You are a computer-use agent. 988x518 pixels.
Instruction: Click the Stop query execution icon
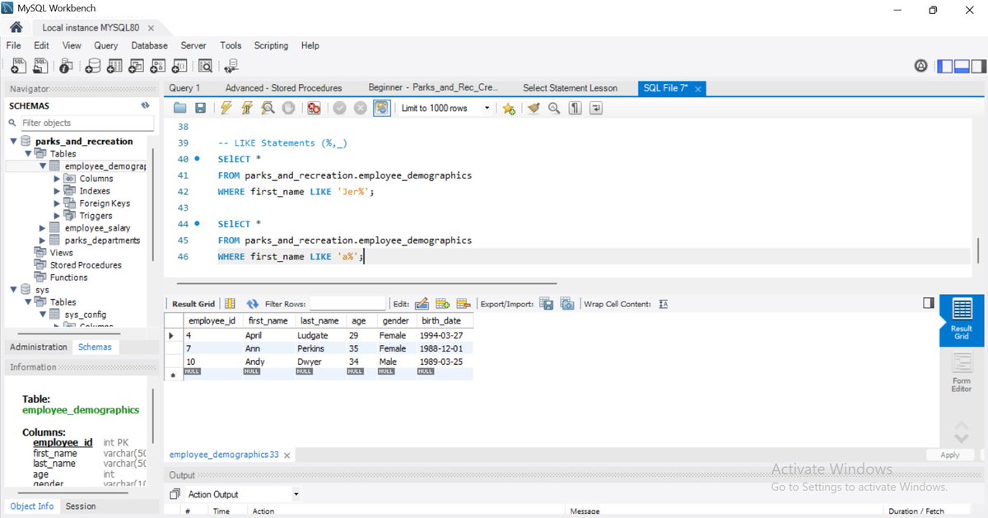pyautogui.click(x=288, y=108)
